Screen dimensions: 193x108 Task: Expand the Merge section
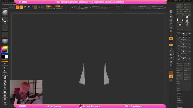[178, 83]
